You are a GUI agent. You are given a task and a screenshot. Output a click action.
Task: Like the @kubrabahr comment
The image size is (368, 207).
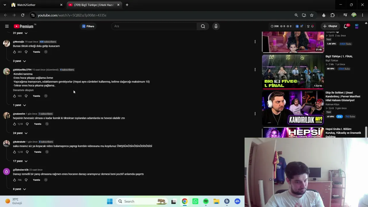pos(14,152)
